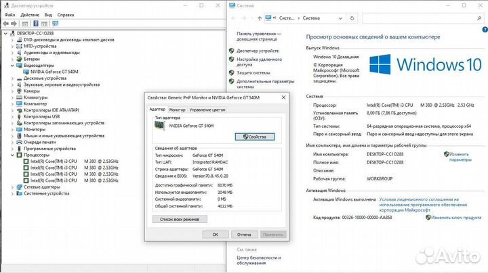Click the search magnifier icon in System window

pyautogui.click(x=479, y=18)
